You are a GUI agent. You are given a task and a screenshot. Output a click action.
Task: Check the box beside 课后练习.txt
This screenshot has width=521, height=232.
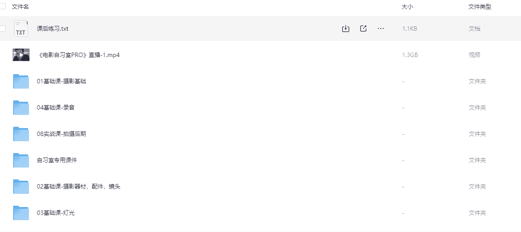point(3,29)
